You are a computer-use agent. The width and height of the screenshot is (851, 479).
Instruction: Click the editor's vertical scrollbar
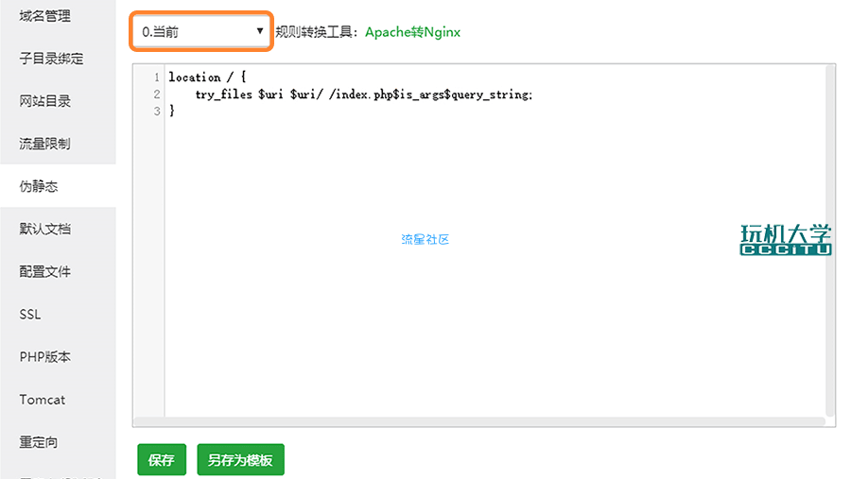[830, 241]
